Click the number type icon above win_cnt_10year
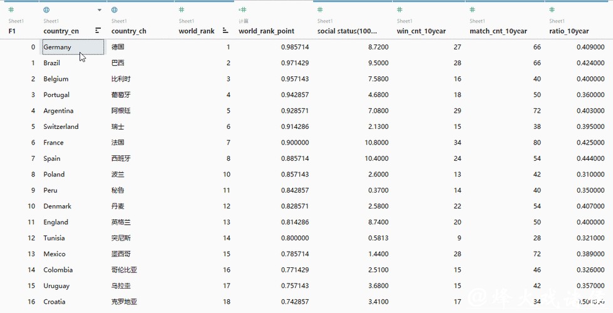 399,10
